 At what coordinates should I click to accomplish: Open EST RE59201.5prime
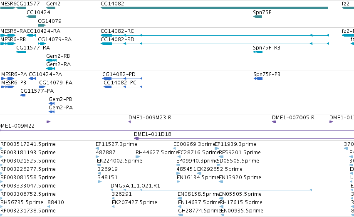pos(240,153)
